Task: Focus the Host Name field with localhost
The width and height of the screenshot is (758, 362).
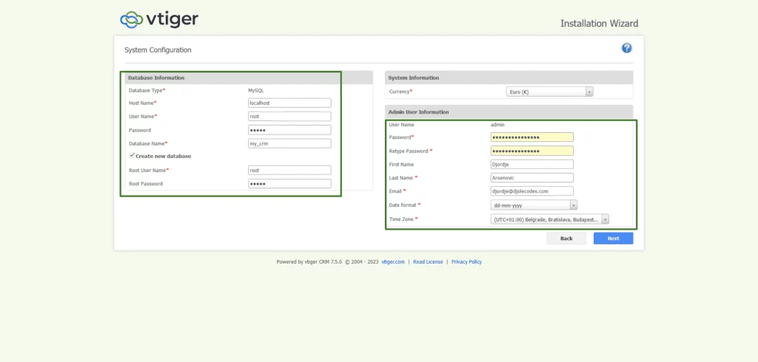Action: pos(289,103)
